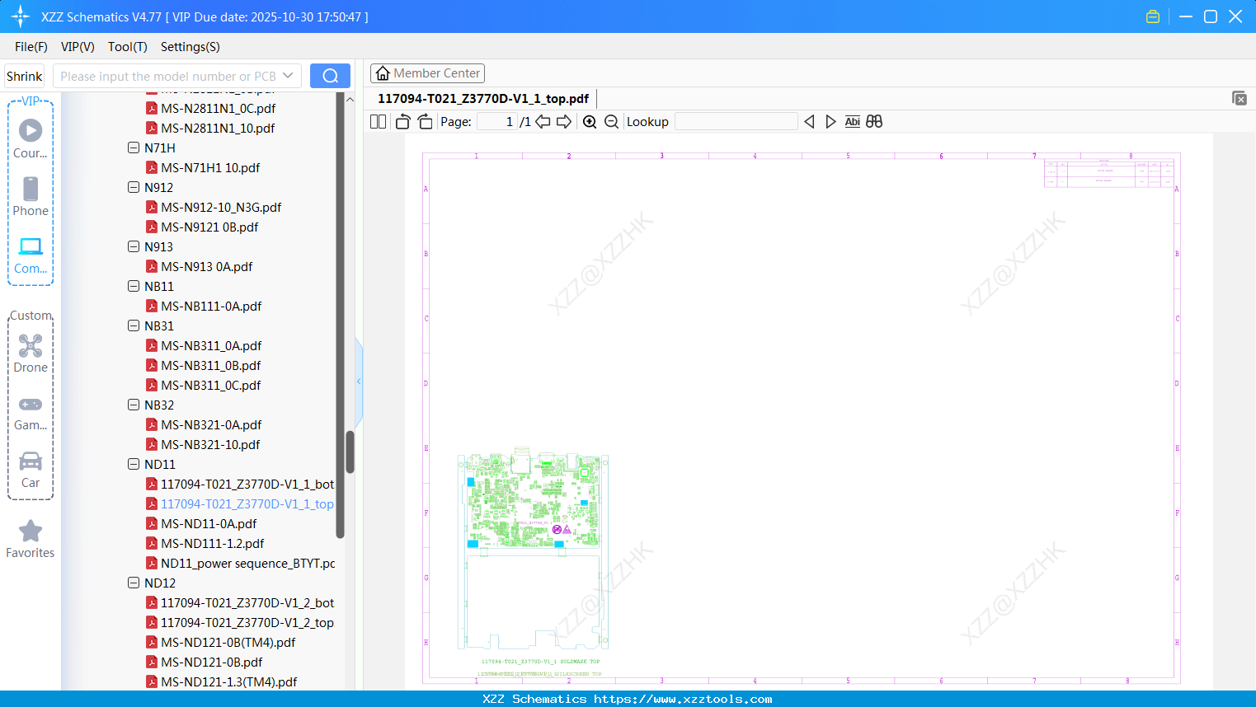This screenshot has height=707, width=1256.
Task: Open the Car sidebar category
Action: (31, 471)
